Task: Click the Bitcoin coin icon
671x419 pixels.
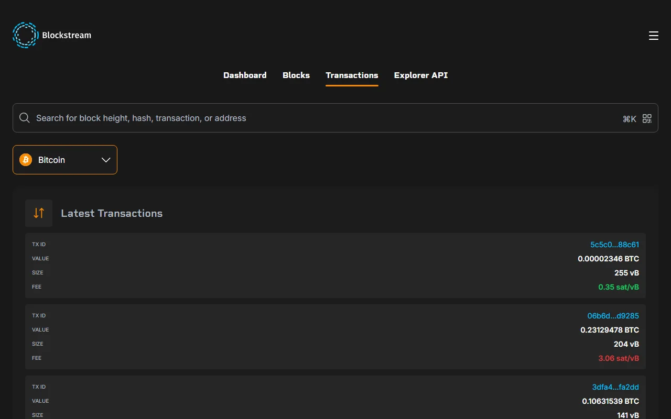Action: 26,160
